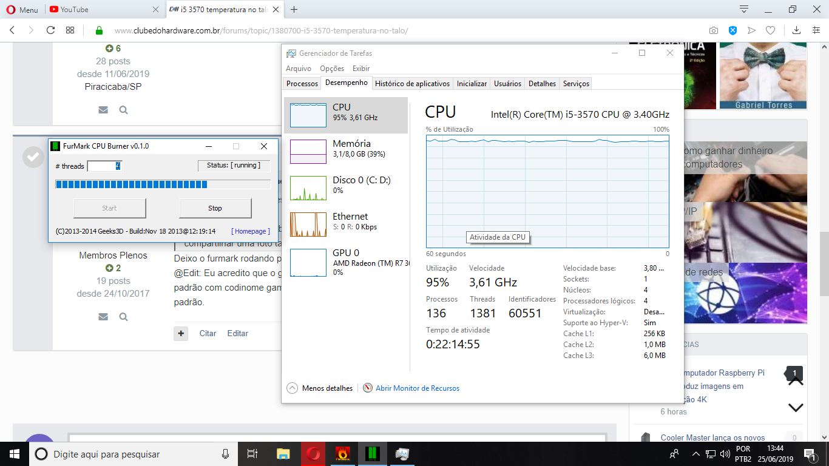This screenshot has width=829, height=466.
Task: Open the Opera easy setup icon
Action: 815,30
